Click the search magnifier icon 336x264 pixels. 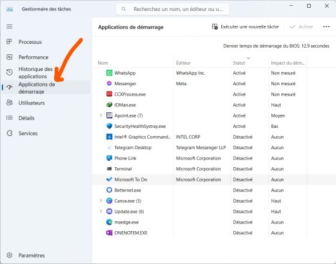[124, 9]
